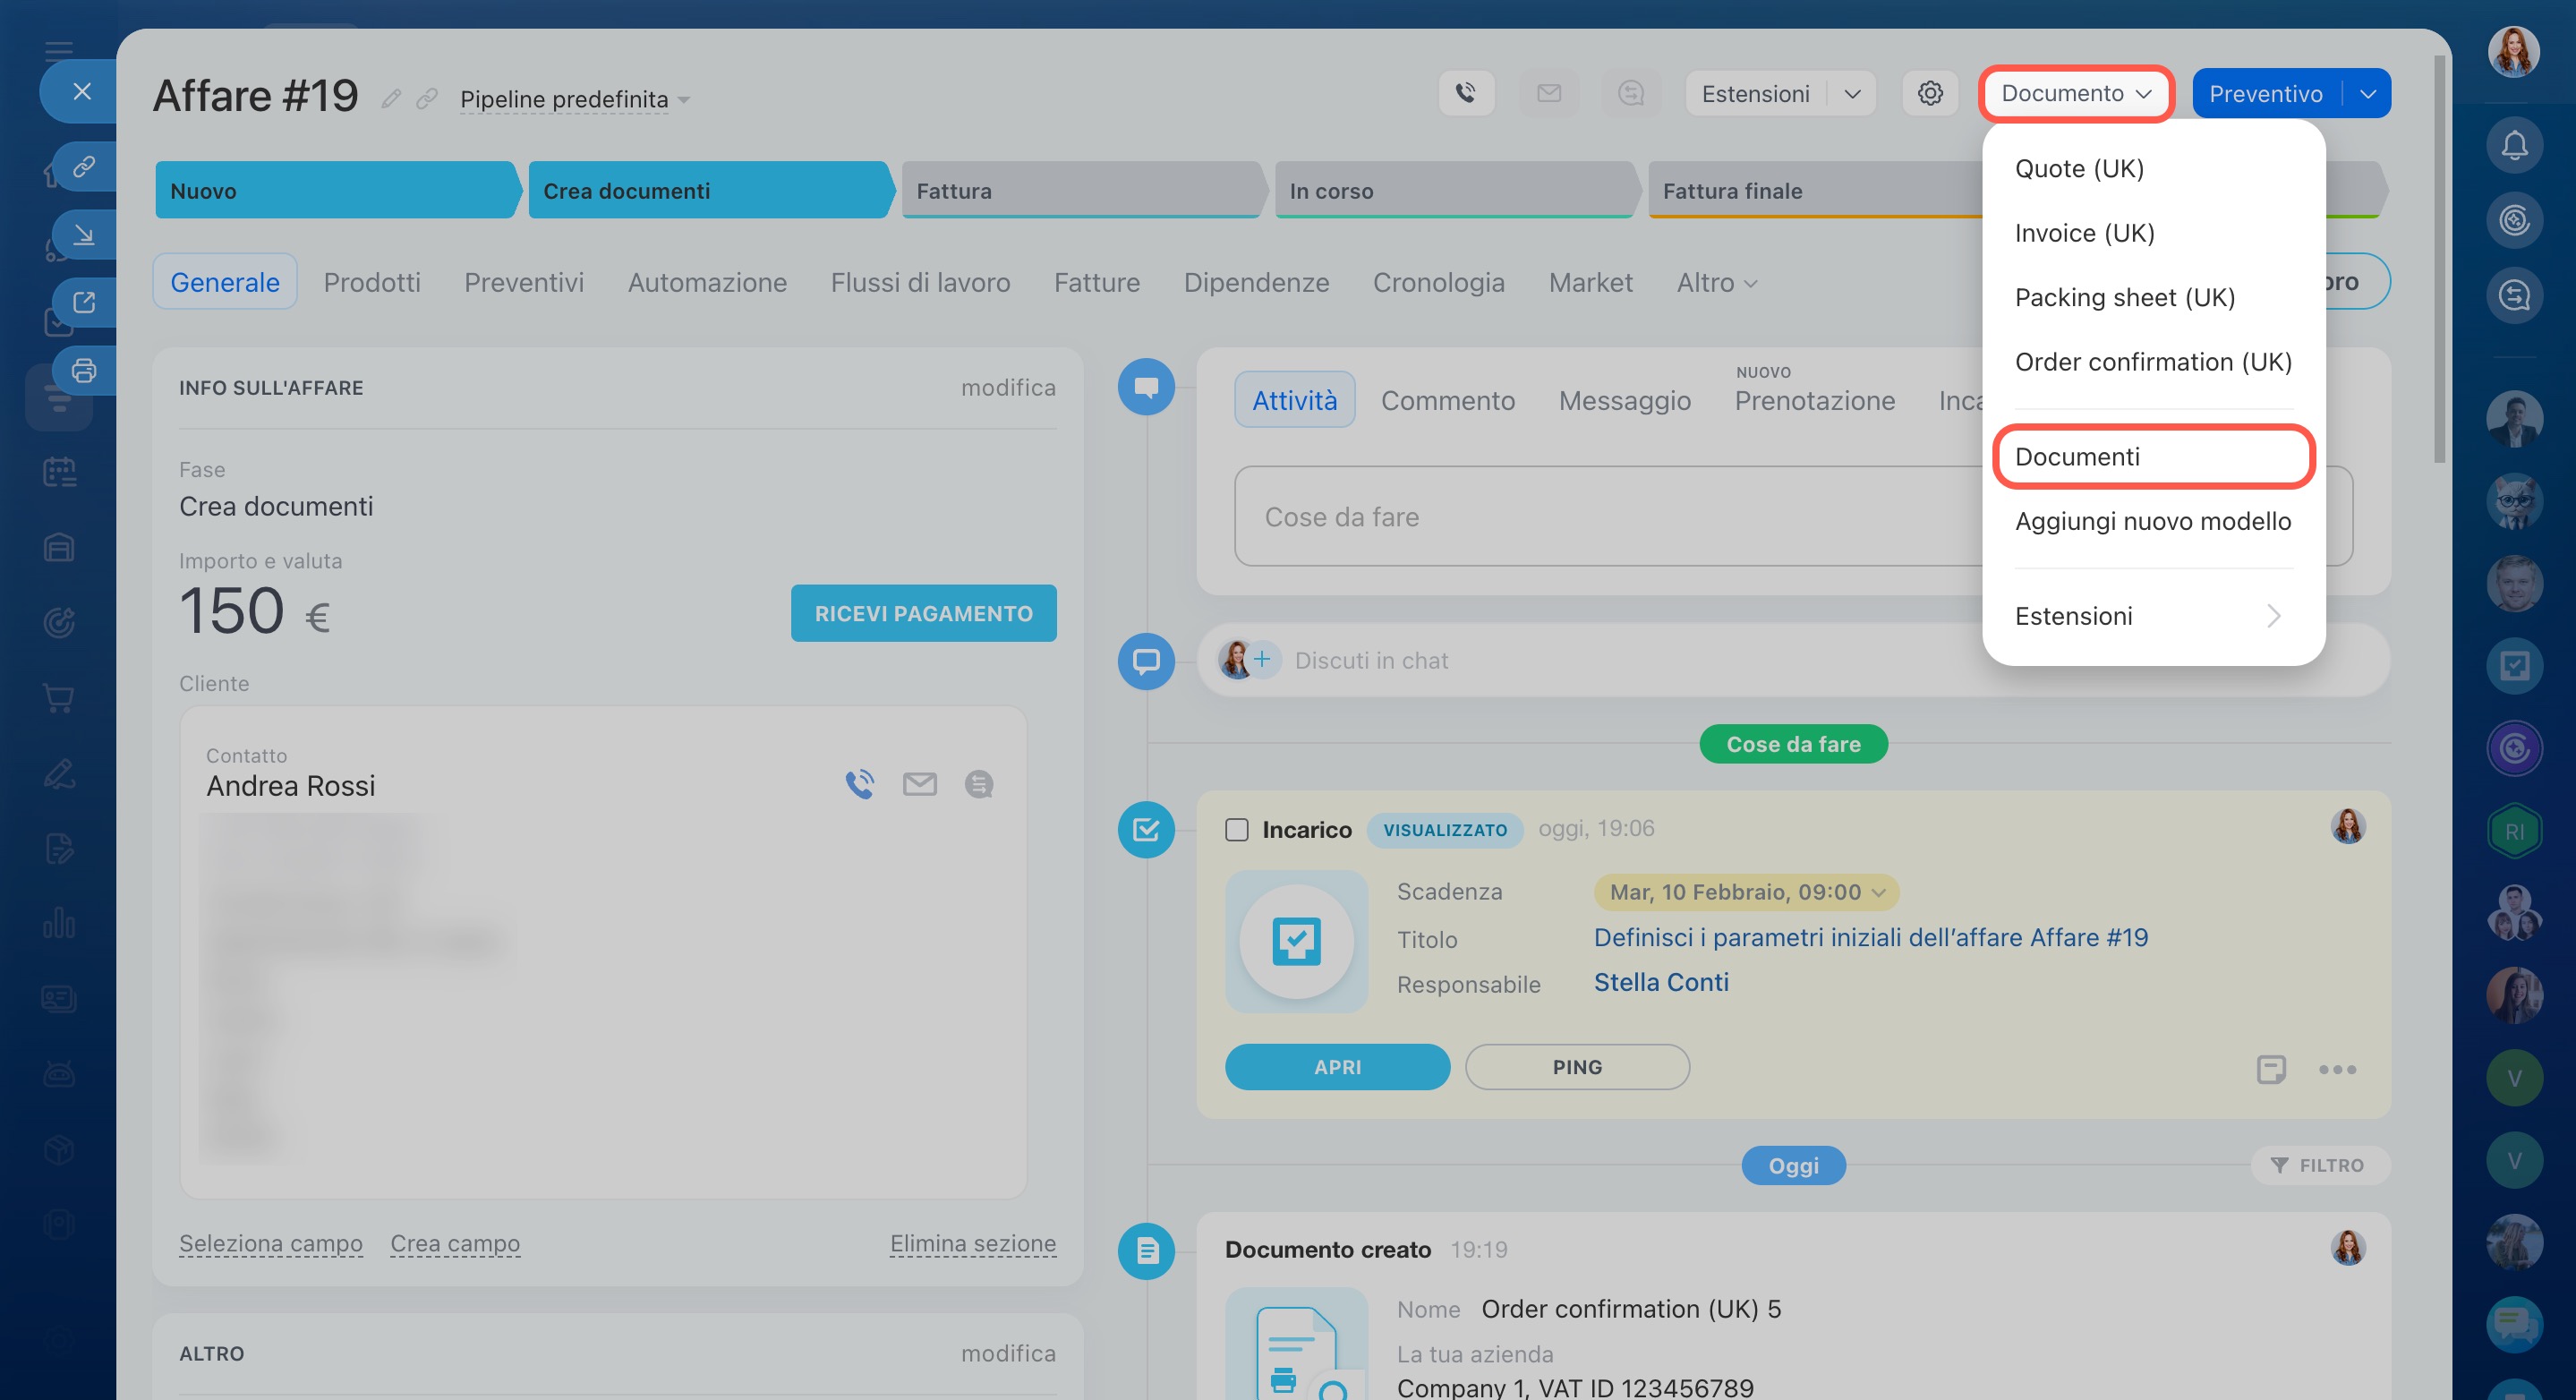The height and width of the screenshot is (1400, 2576).
Task: Click the note icon on Incarico card
Action: click(2270, 1068)
